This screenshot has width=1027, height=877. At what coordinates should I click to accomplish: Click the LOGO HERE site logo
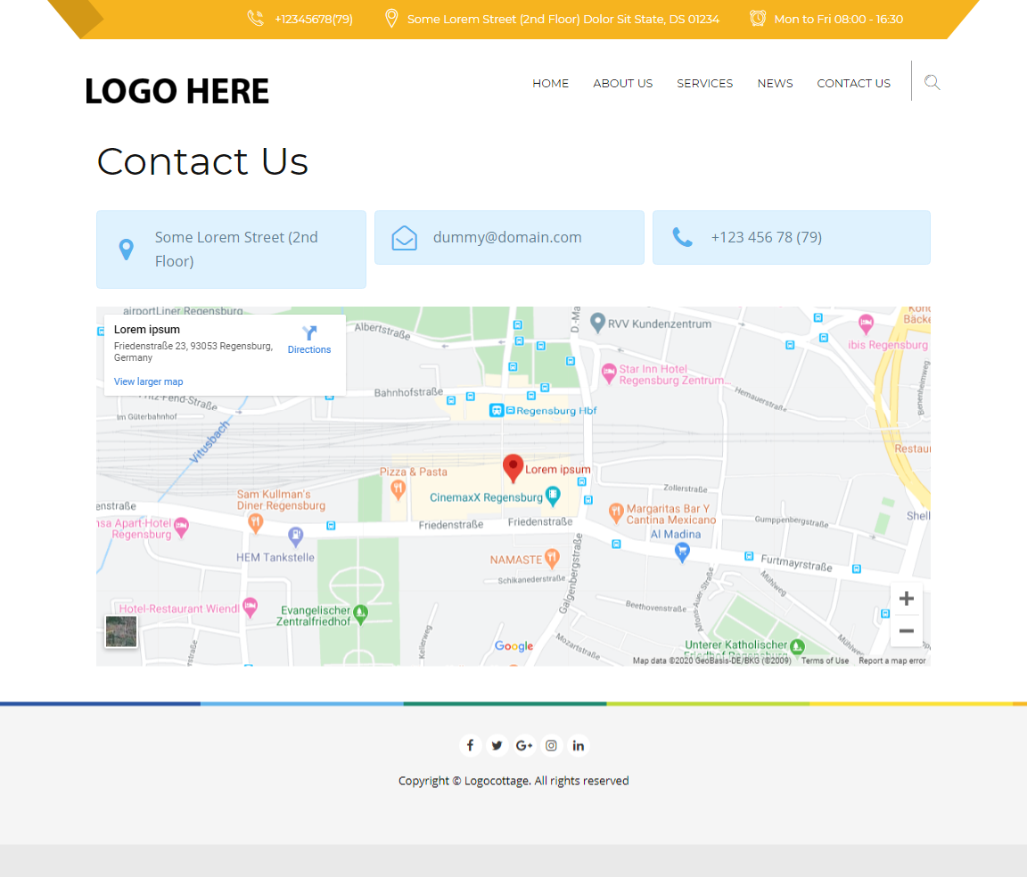click(x=177, y=91)
